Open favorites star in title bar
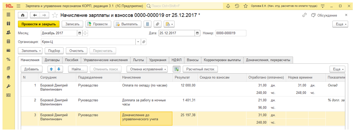 click(x=245, y=6)
